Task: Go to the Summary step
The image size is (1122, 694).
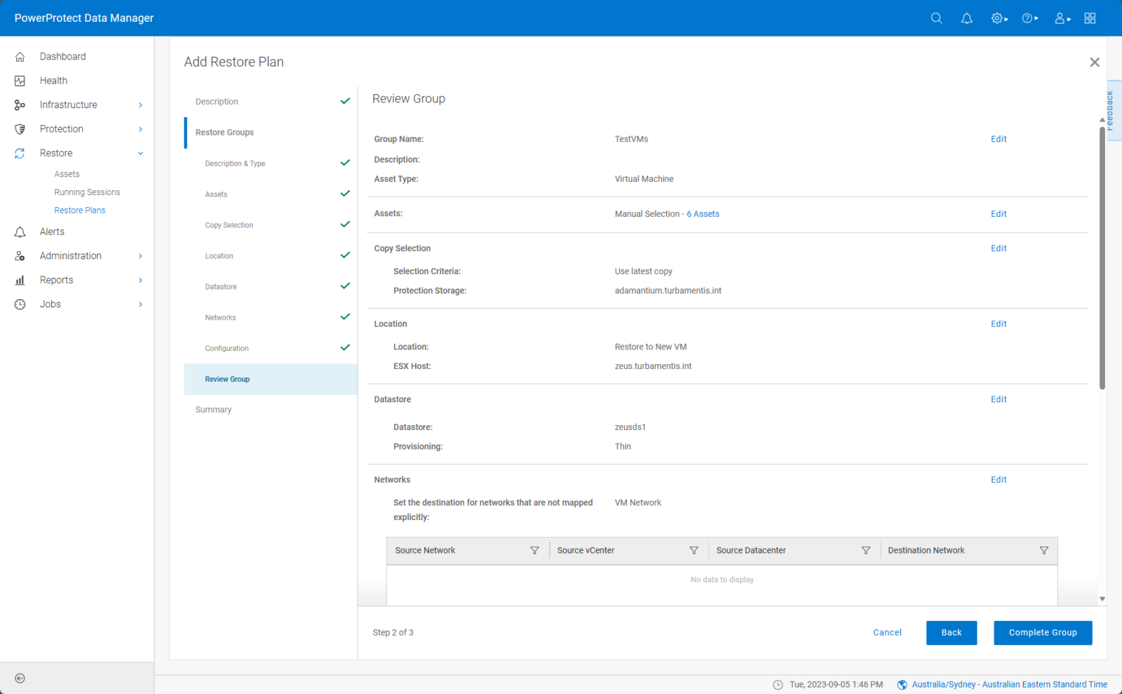Action: pos(213,409)
